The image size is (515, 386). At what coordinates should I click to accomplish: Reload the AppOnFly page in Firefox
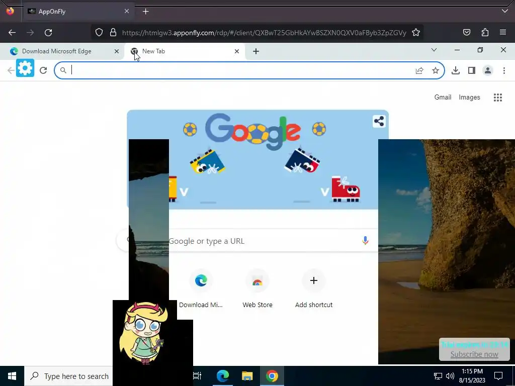click(x=48, y=33)
